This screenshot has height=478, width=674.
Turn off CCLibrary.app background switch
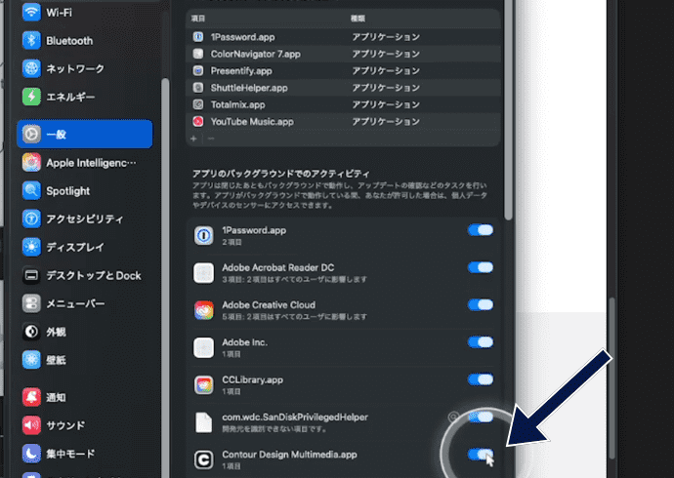click(x=481, y=379)
